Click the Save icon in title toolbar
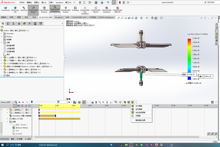The height and width of the screenshot is (147, 220). tap(96, 3)
